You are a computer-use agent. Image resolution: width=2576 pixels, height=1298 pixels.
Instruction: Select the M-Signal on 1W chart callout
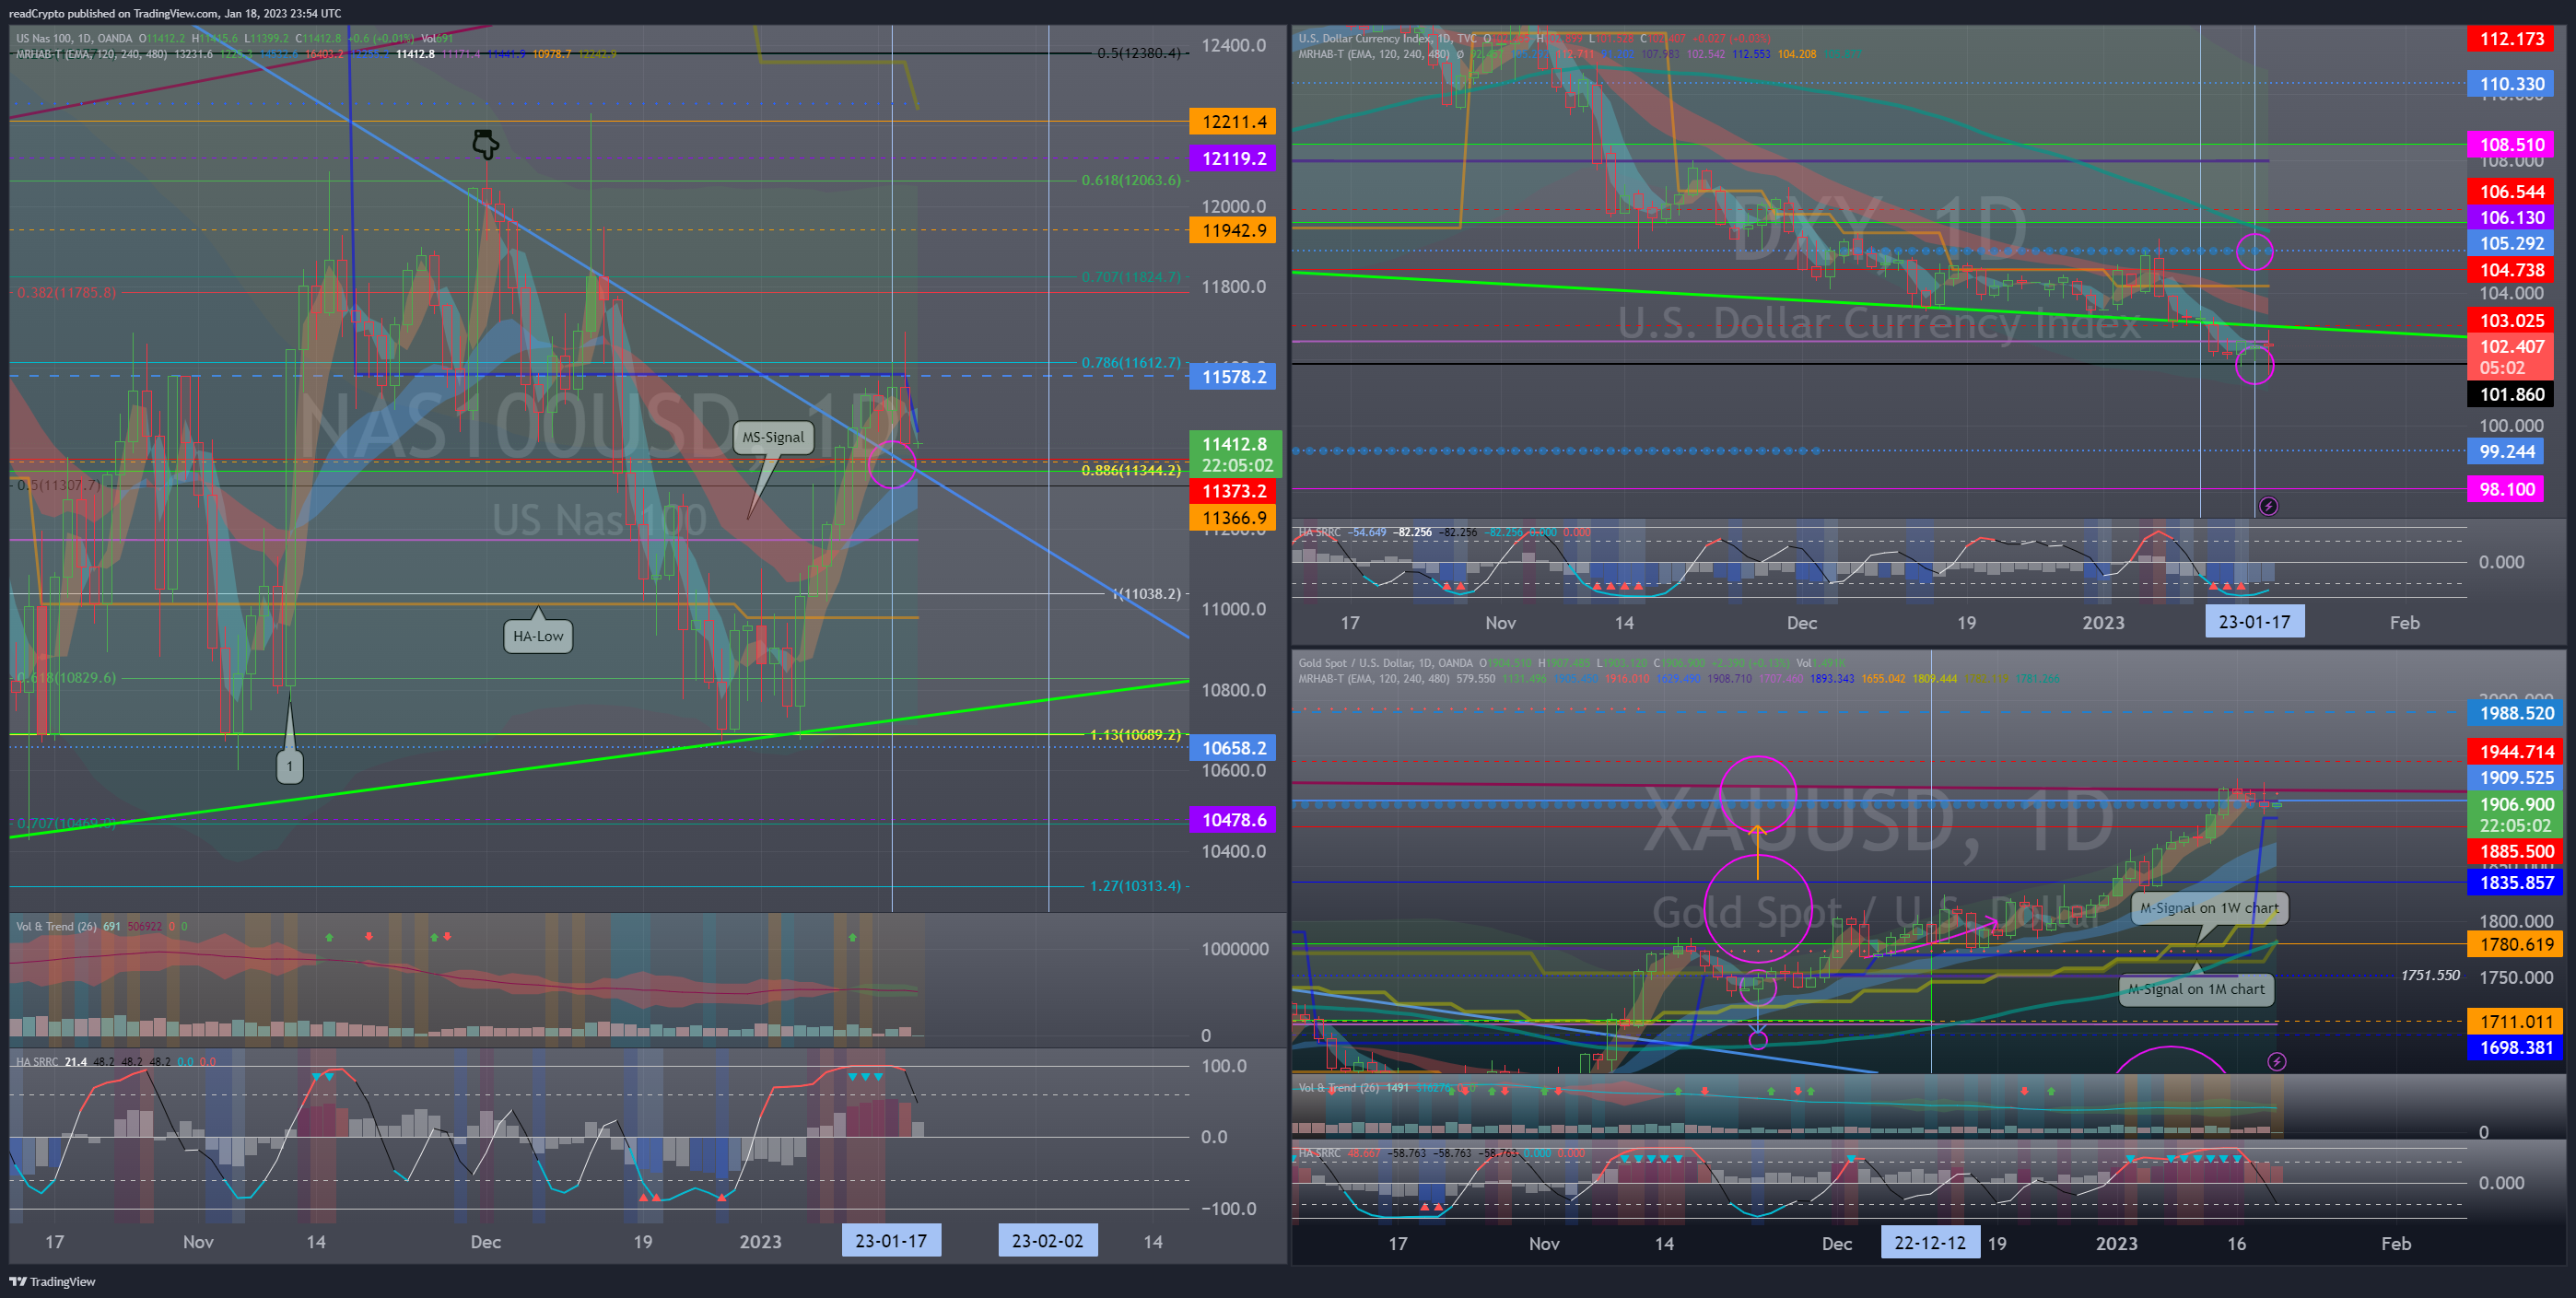(x=2209, y=908)
